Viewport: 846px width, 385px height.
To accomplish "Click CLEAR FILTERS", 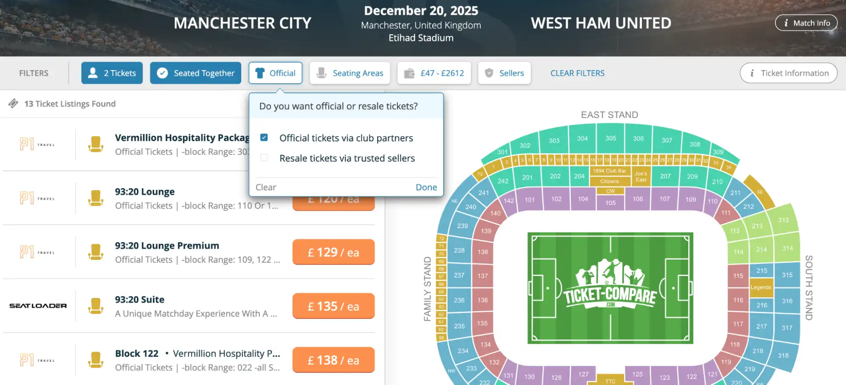I will (x=577, y=73).
